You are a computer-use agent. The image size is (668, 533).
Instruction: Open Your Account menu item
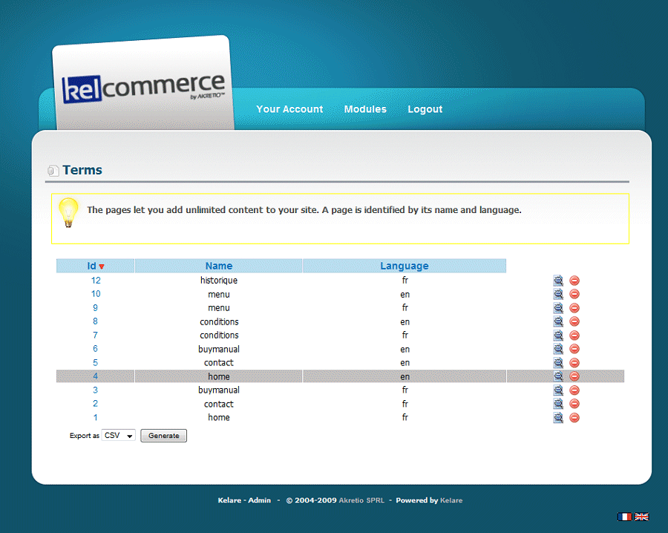(x=289, y=109)
